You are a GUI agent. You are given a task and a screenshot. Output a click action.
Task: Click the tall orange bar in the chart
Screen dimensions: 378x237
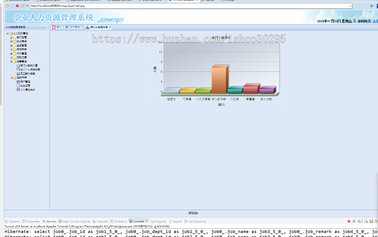click(x=220, y=79)
